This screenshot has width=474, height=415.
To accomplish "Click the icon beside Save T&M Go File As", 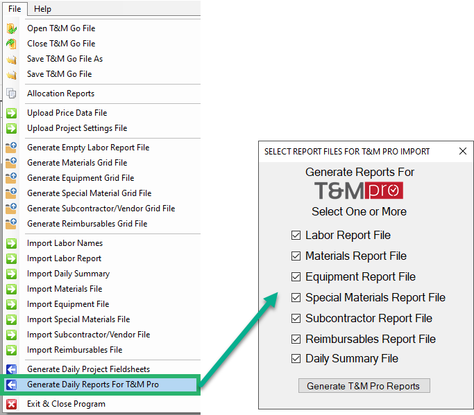I will pyautogui.click(x=12, y=59).
